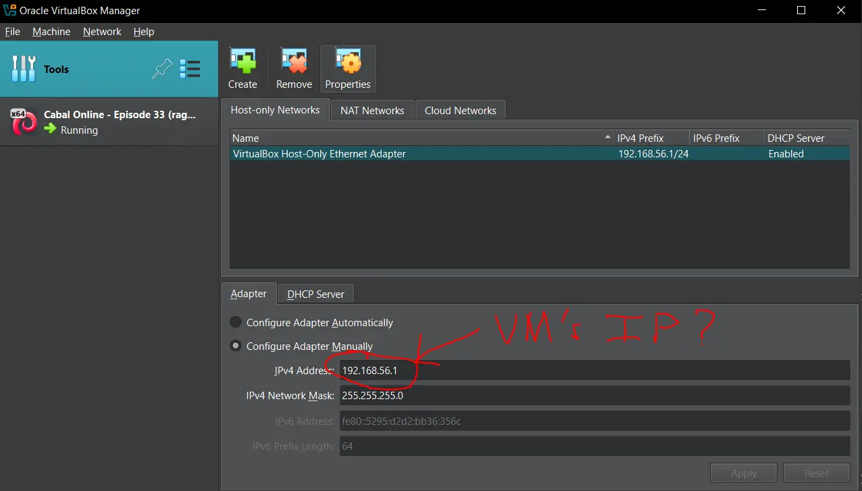The width and height of the screenshot is (862, 491).
Task: Click the Enabled DHCP Server cell
Action: coord(786,153)
